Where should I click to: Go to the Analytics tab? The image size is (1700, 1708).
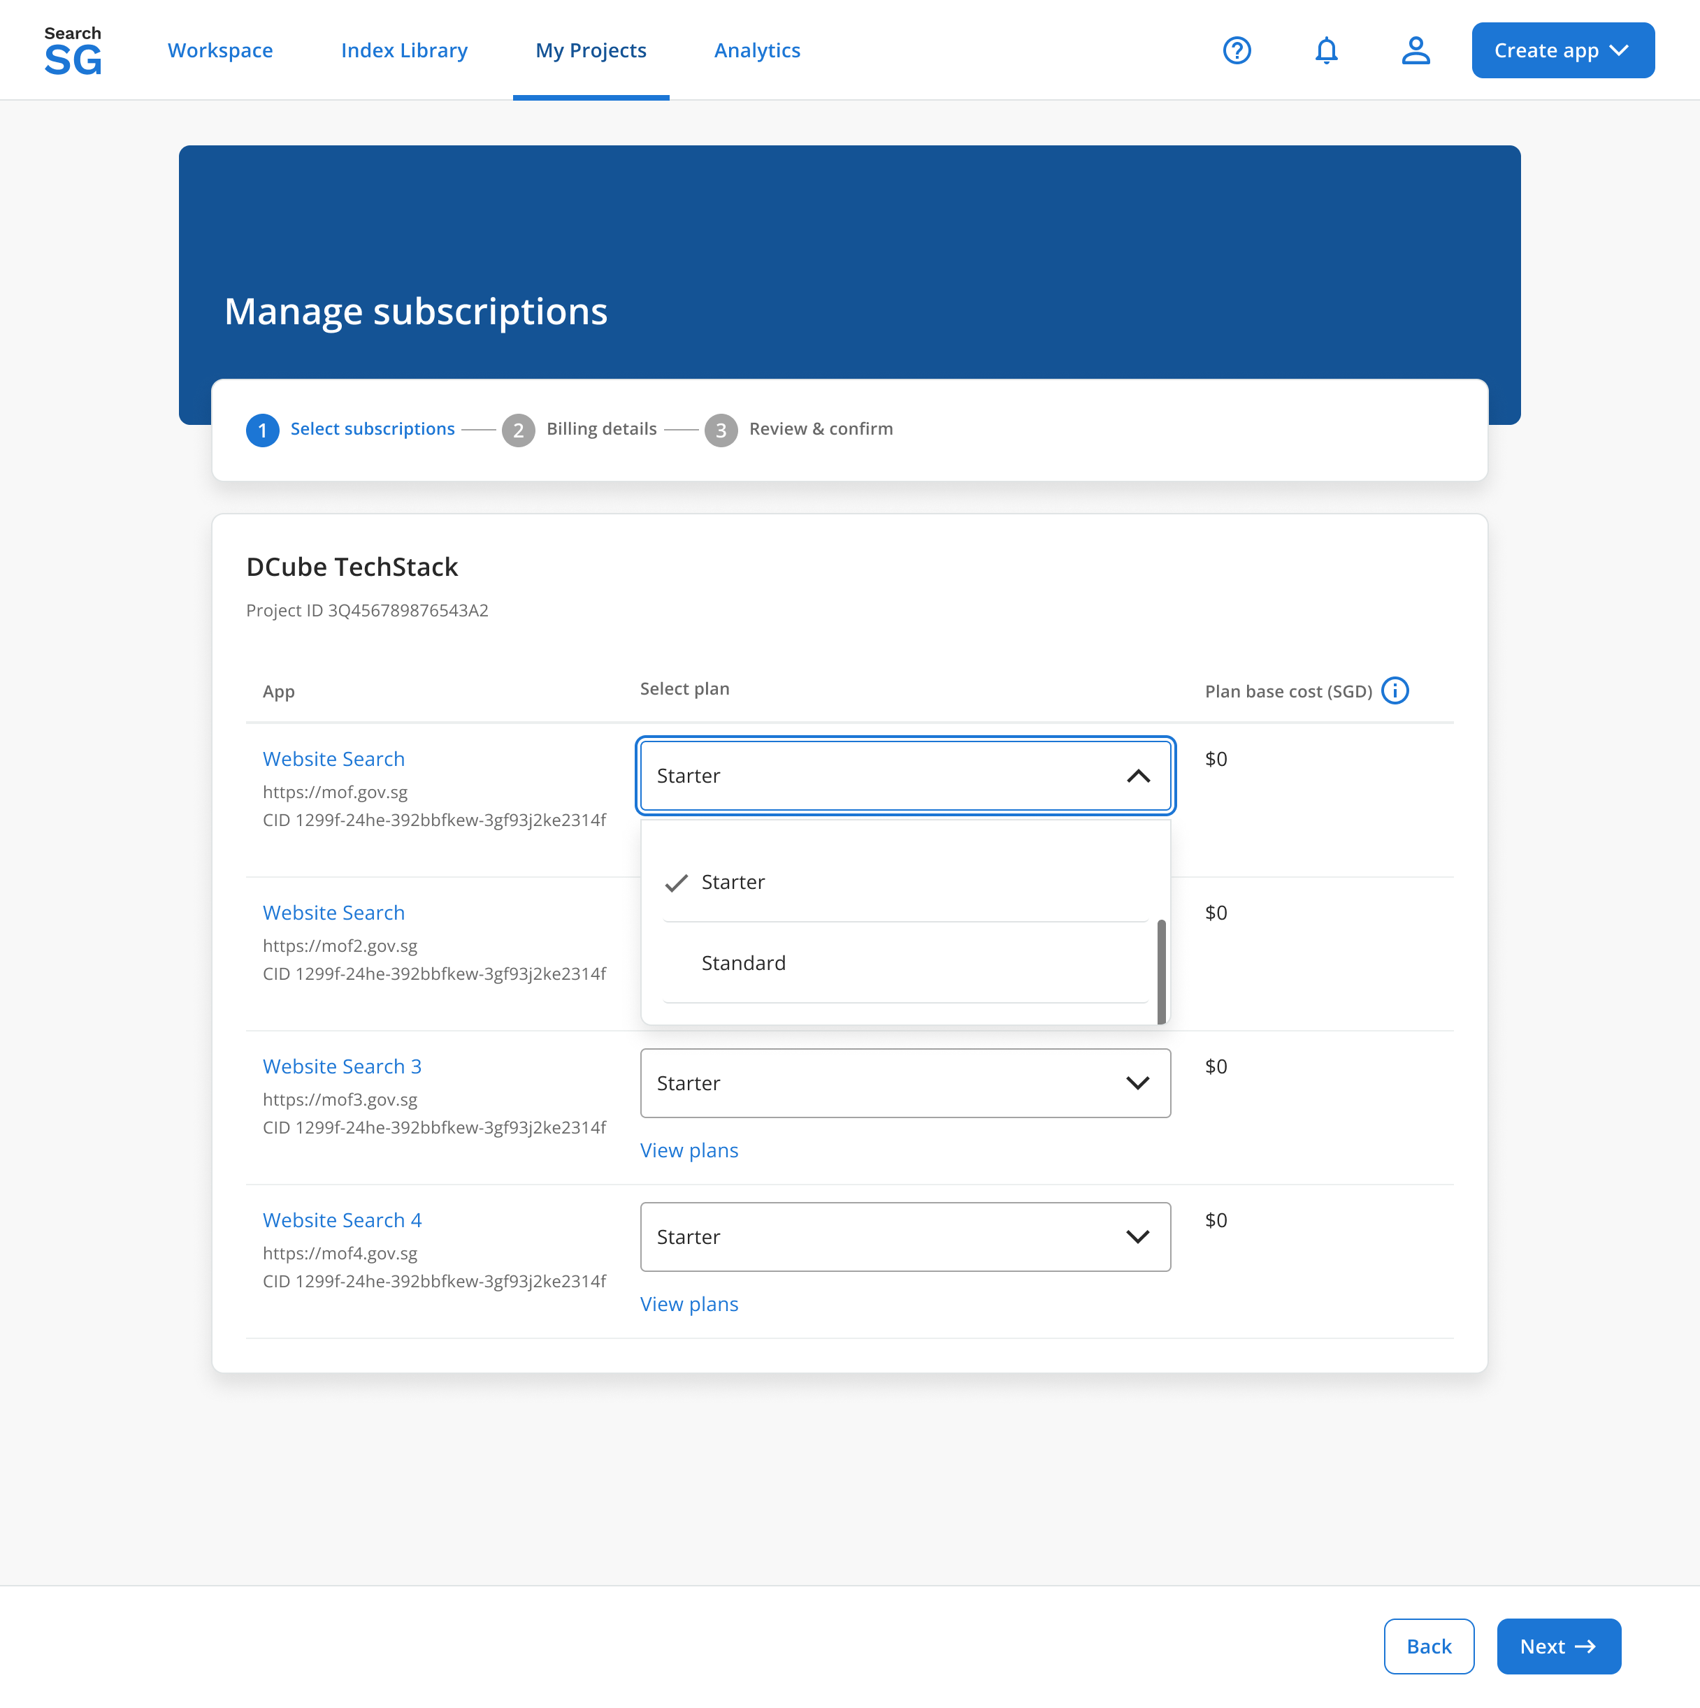[x=758, y=50]
